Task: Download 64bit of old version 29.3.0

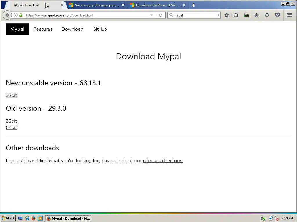Action: pyautogui.click(x=11, y=127)
